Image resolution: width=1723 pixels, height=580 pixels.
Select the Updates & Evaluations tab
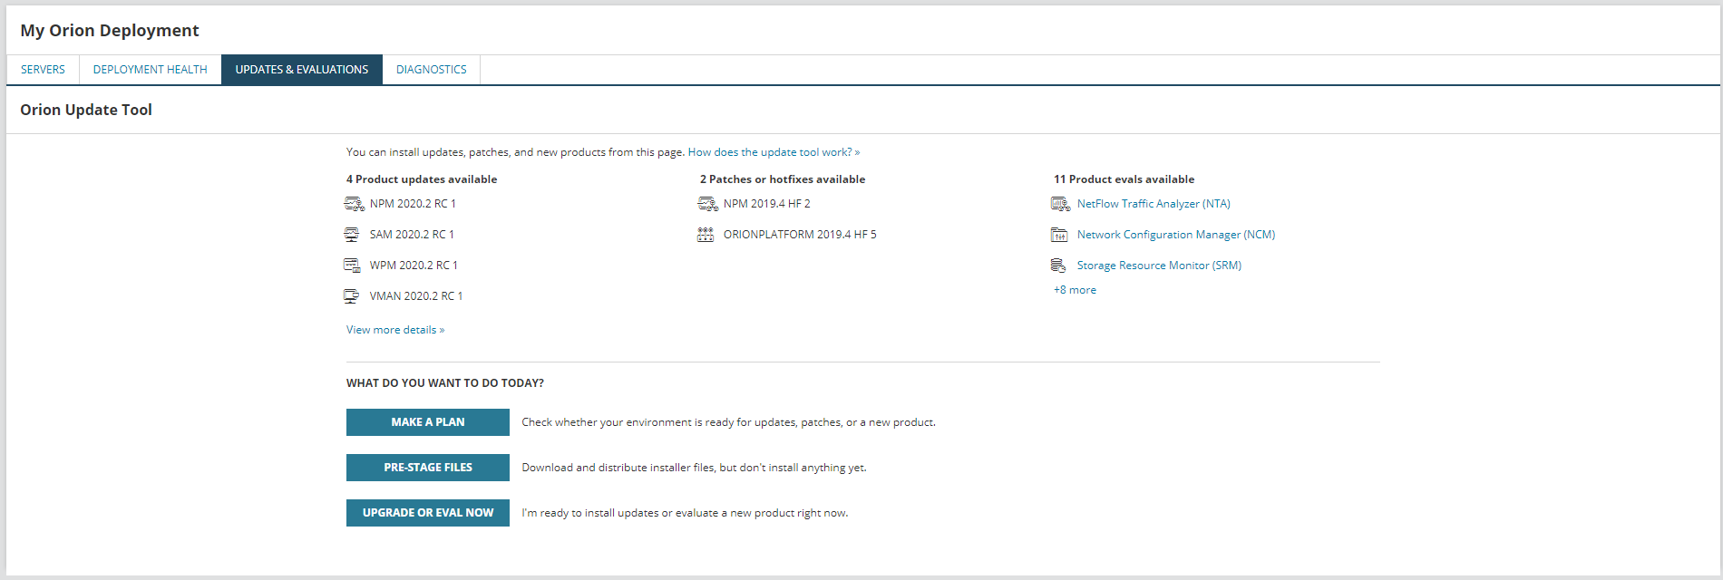tap(302, 70)
